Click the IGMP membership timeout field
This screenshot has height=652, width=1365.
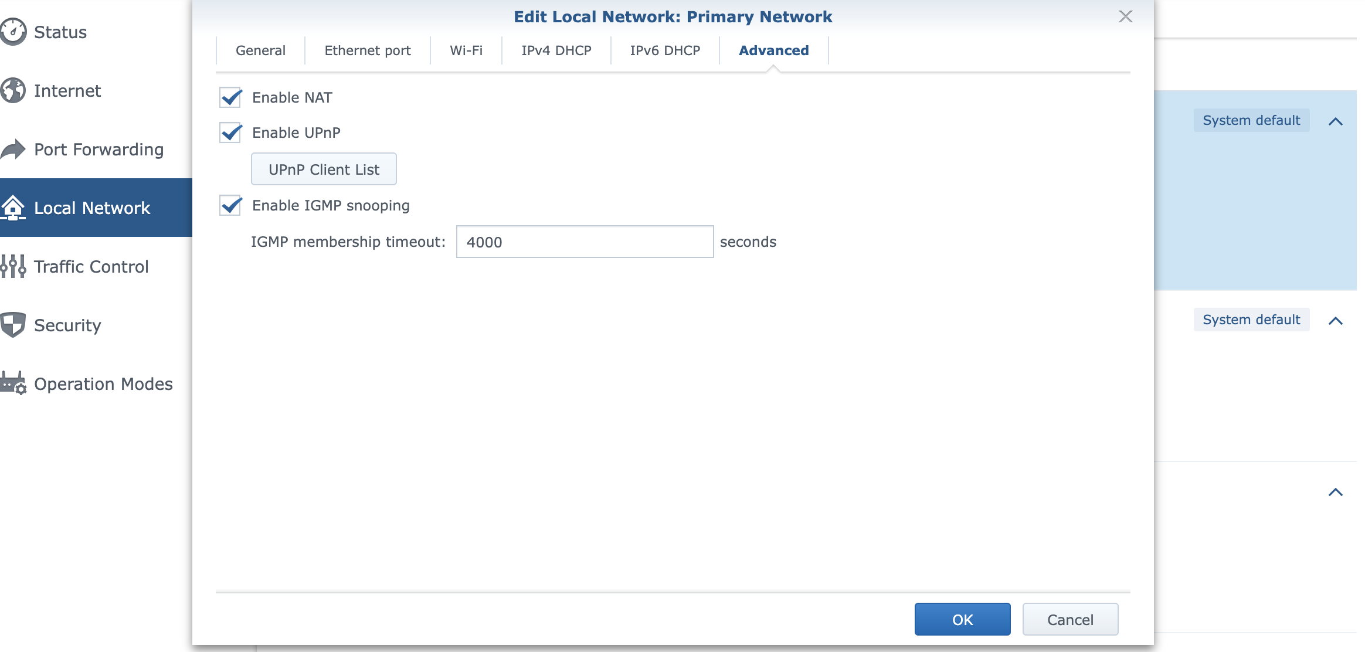coord(584,242)
